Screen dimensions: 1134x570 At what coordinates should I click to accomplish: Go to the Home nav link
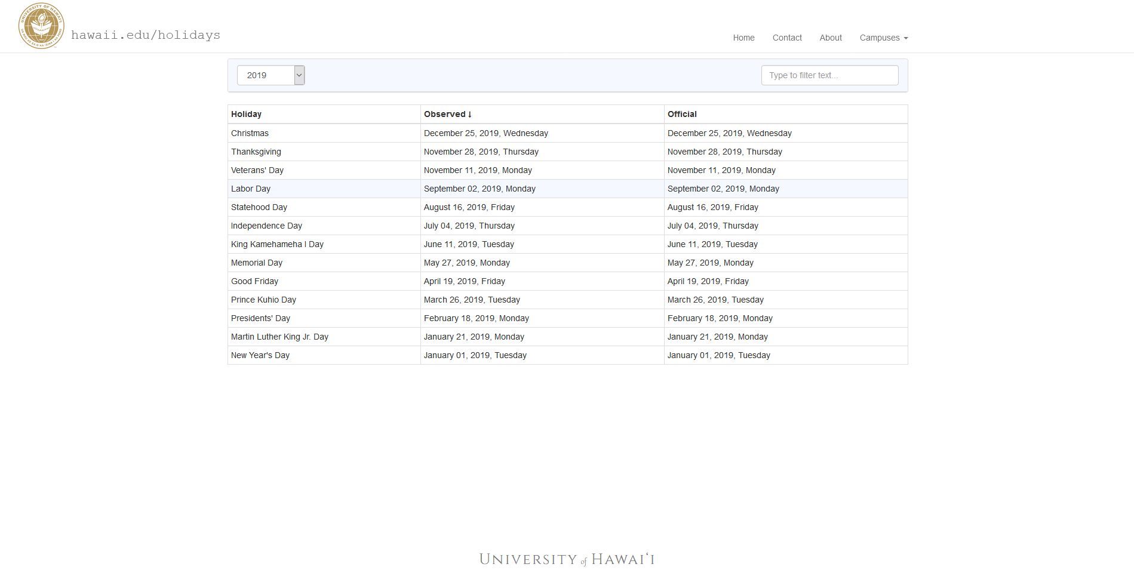coord(743,38)
